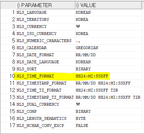This screenshot has height=134, width=144.
Task: Select the highlighted NLS_TIME_FORMAT cell
Action: coord(46,76)
